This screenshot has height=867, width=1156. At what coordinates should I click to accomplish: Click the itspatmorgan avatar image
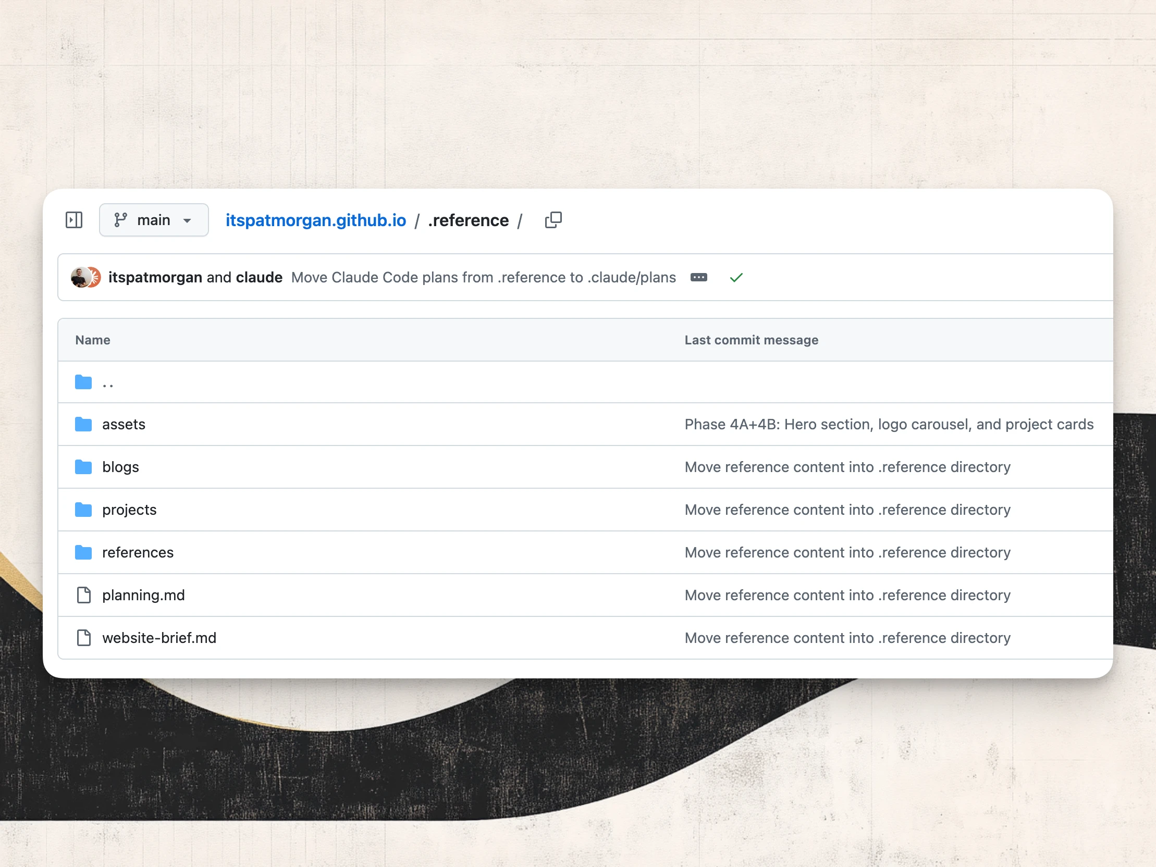80,277
